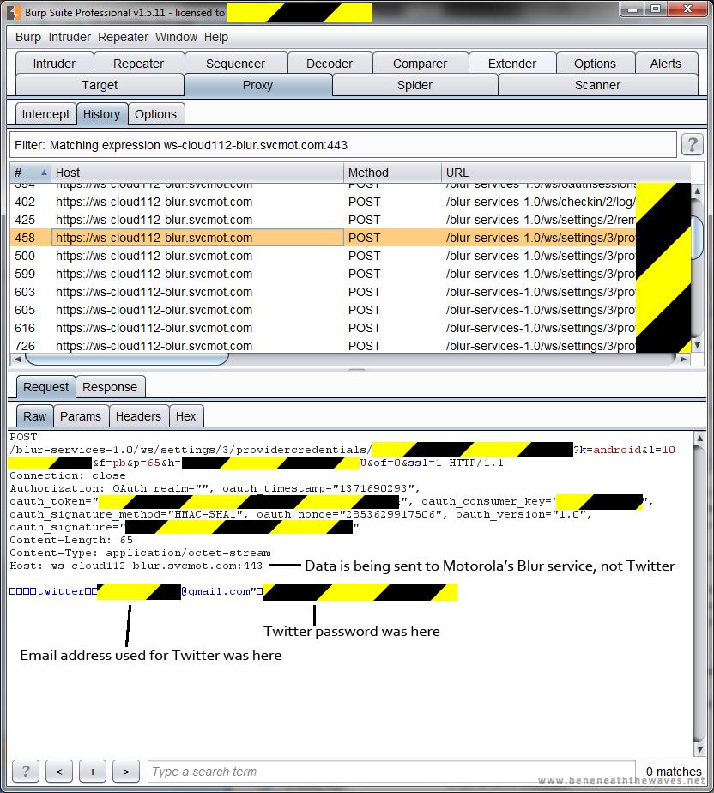Image resolution: width=714 pixels, height=793 pixels.
Task: Open the Proxy Options sub-tab
Action: click(155, 114)
